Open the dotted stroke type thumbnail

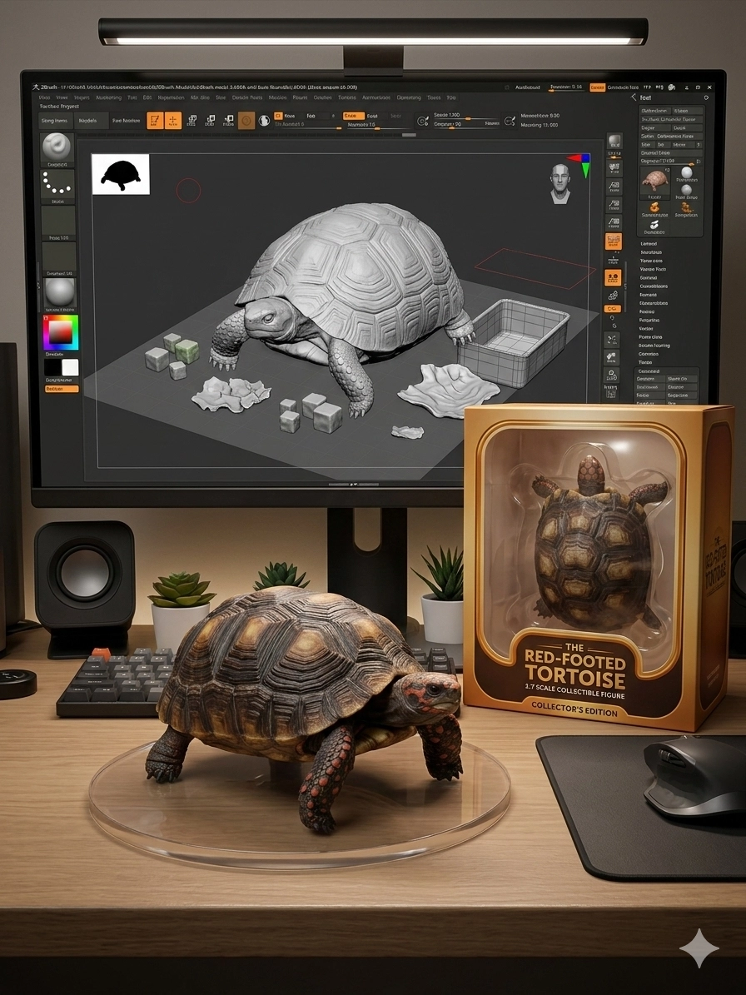click(x=58, y=185)
